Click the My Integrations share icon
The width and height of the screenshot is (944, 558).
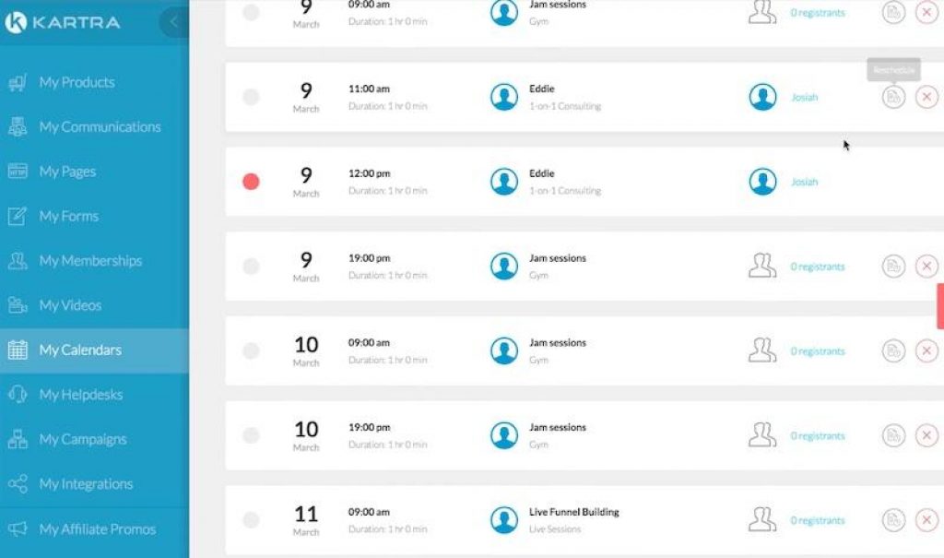(18, 484)
